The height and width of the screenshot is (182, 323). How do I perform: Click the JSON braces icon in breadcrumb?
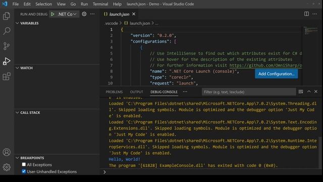point(126,23)
